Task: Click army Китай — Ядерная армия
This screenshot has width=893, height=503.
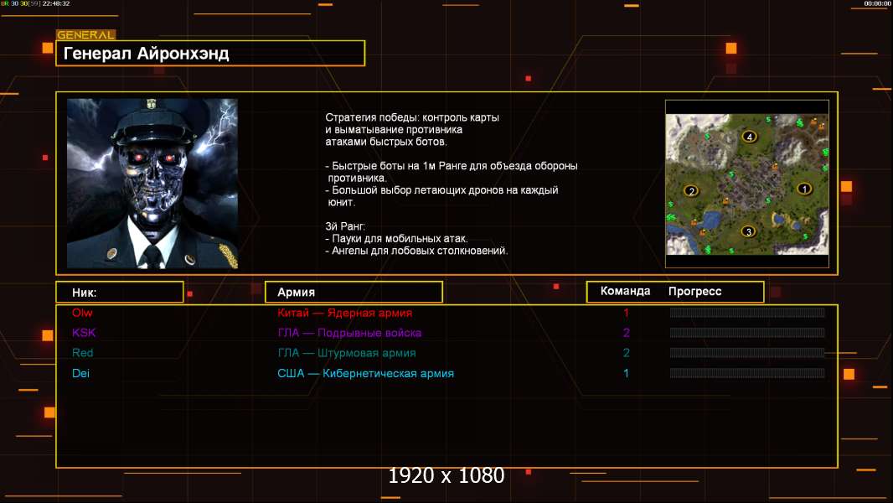Action: (x=344, y=313)
